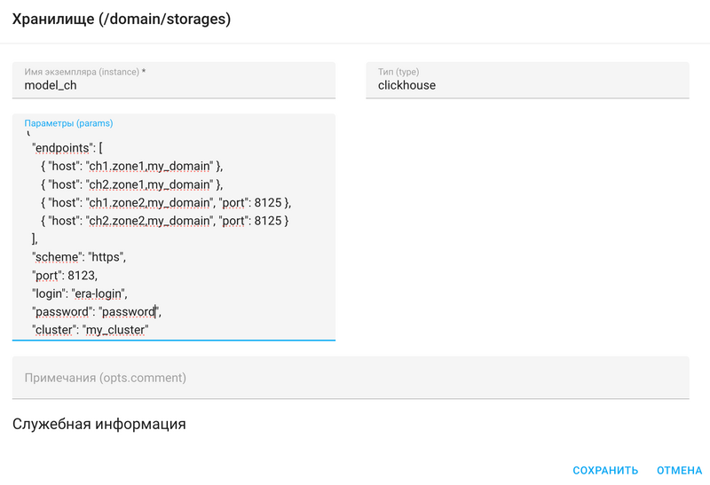Click the closing bracket line after endpoints
Viewport: 710px width, 485px height.
tap(35, 239)
